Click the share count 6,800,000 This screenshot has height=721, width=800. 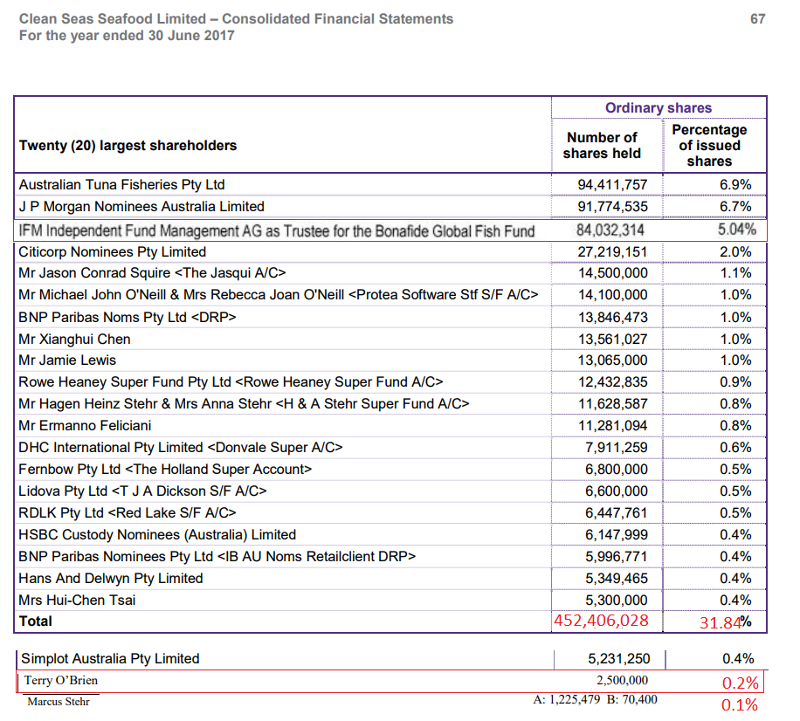(x=616, y=469)
